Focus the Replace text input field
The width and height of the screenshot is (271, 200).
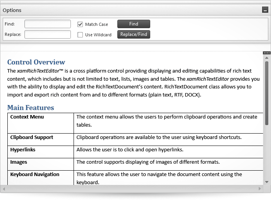click(48, 34)
